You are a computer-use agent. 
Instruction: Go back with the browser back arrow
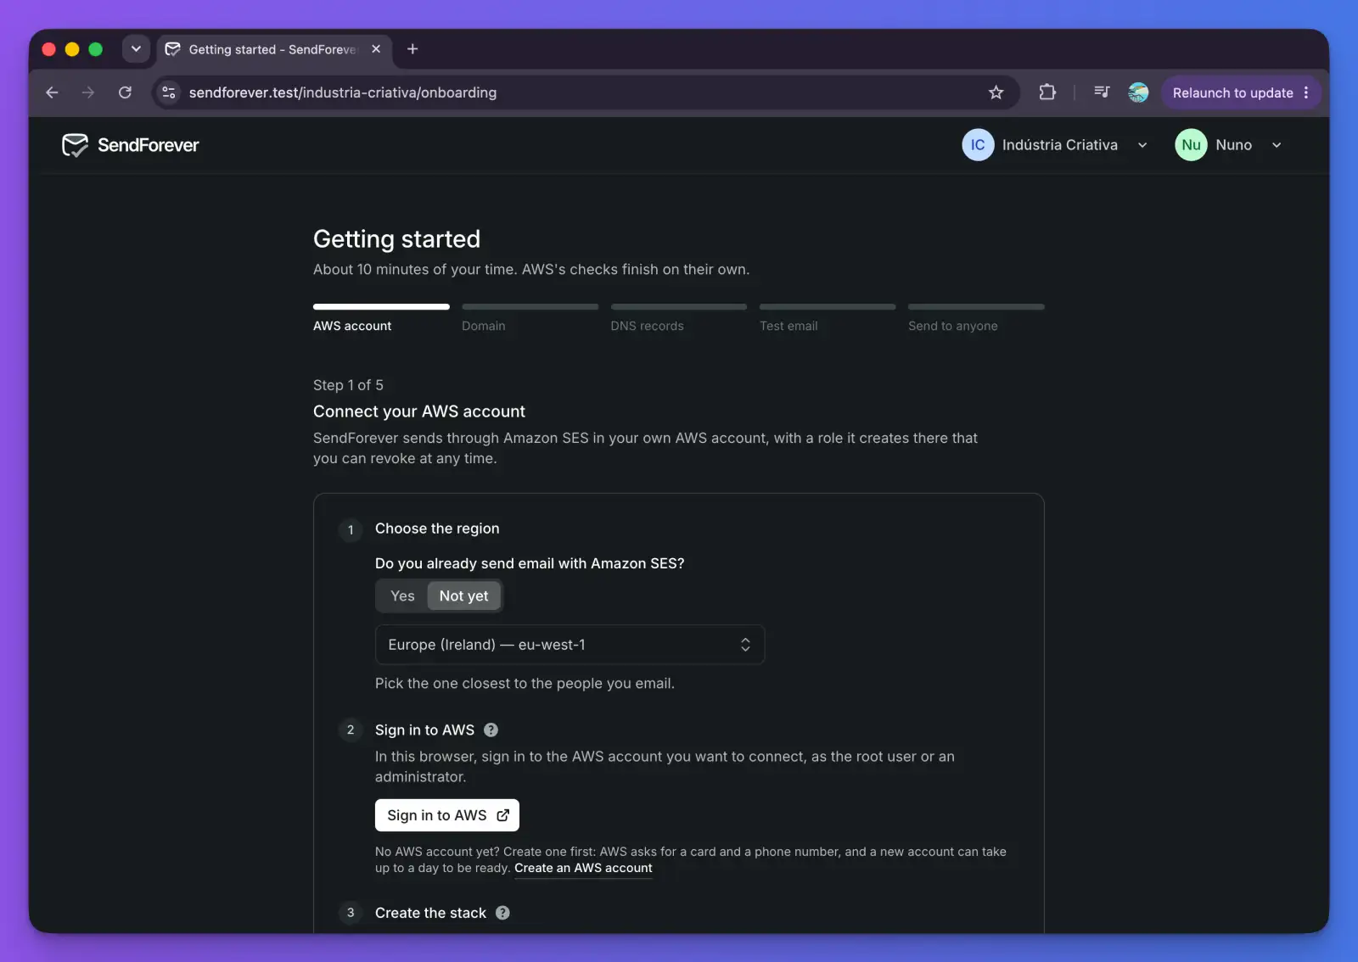(52, 92)
